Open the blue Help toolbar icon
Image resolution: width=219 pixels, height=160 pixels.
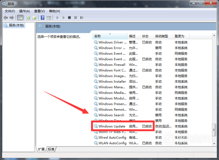click(x=43, y=18)
